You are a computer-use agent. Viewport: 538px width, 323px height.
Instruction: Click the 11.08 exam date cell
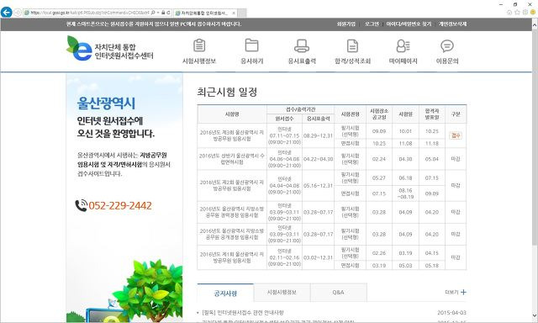coord(405,143)
